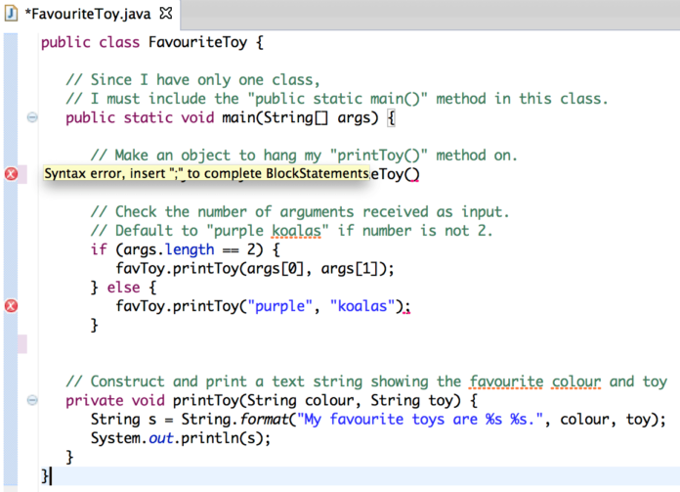Click red-underlined semicolon after "koalas")
This screenshot has width=680, height=492.
(406, 308)
